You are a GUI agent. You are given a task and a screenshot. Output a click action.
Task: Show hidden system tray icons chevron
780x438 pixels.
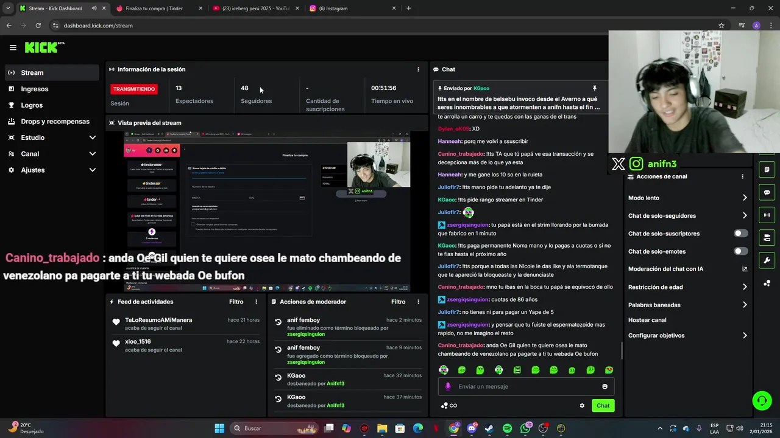click(x=659, y=428)
